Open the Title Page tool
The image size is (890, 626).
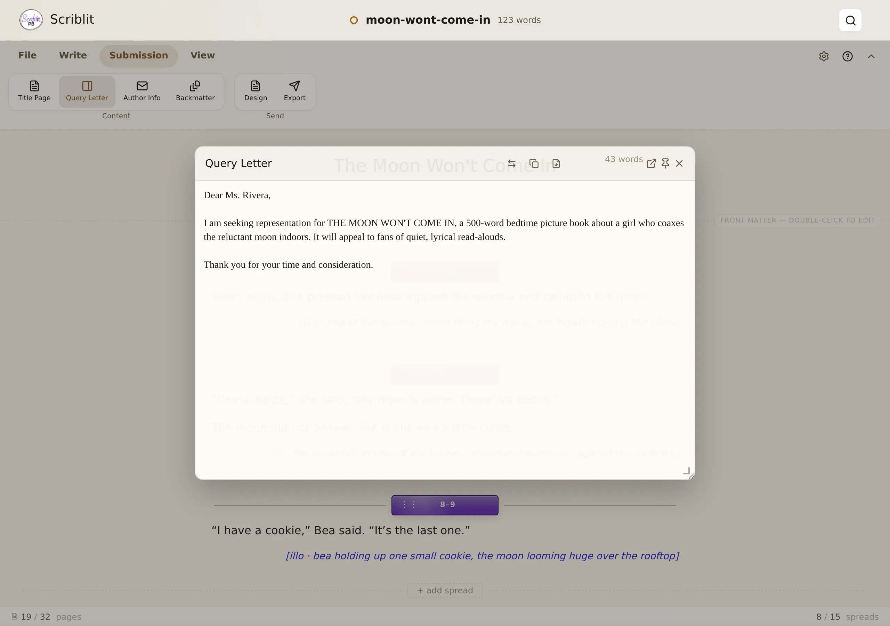click(x=34, y=91)
